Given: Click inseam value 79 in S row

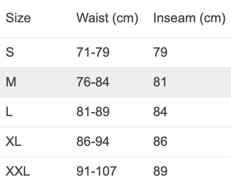Looking at the screenshot, I should (160, 52).
